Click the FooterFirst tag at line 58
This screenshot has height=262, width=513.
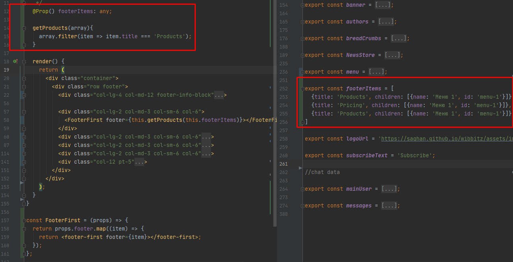click(85, 120)
